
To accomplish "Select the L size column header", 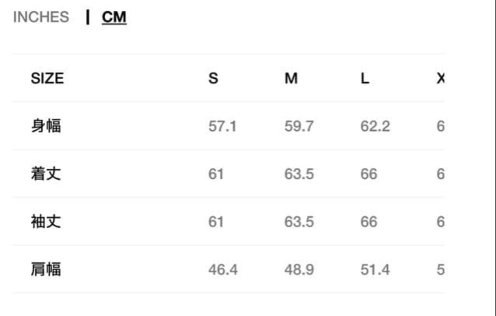I will (365, 79).
